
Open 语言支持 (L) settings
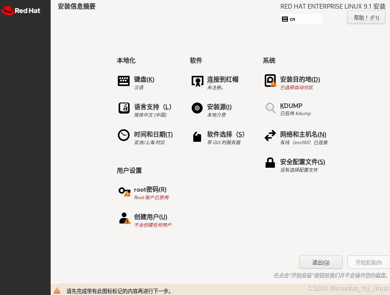tap(153, 107)
